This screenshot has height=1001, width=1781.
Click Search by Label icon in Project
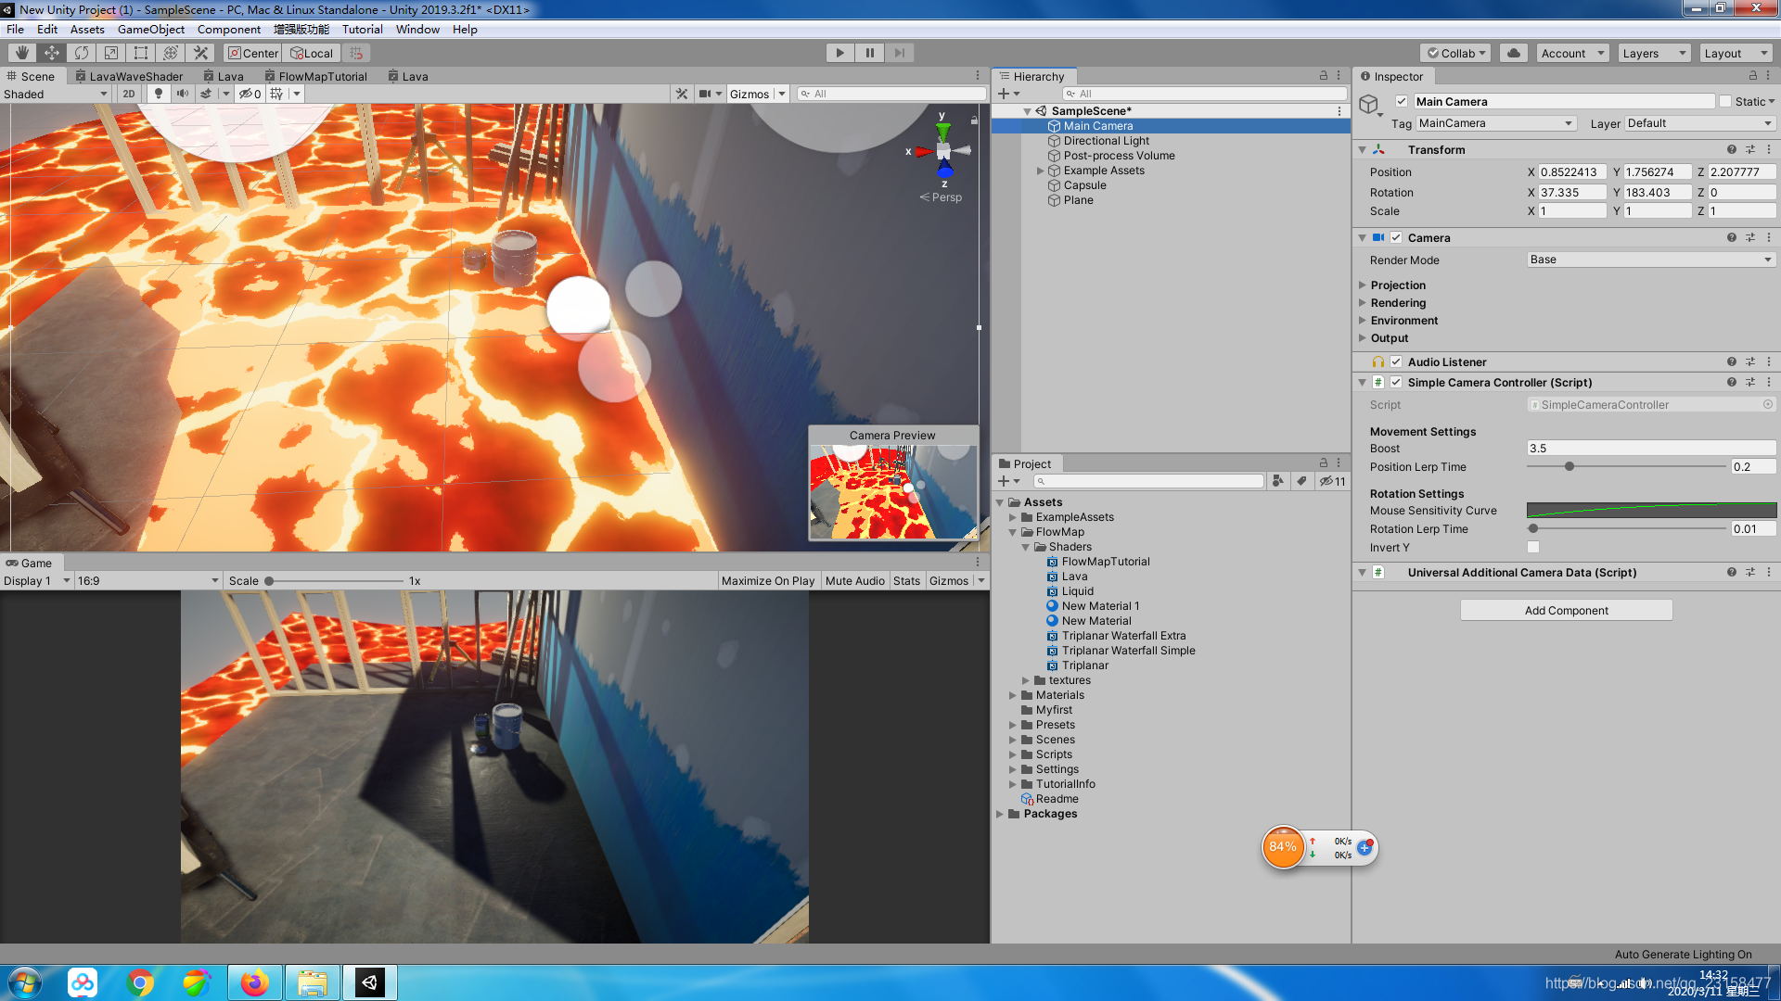click(1301, 481)
